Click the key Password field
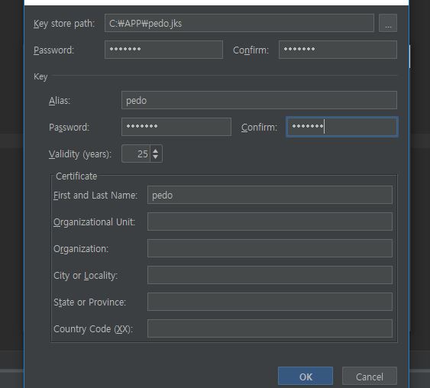Screen dimensions: 430x388 tap(176, 127)
